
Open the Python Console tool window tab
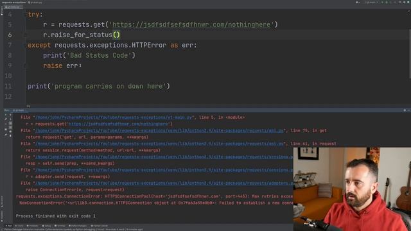tap(100, 225)
